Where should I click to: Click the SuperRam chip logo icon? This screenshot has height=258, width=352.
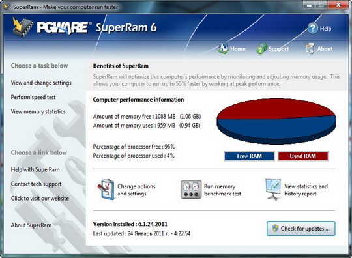(23, 27)
